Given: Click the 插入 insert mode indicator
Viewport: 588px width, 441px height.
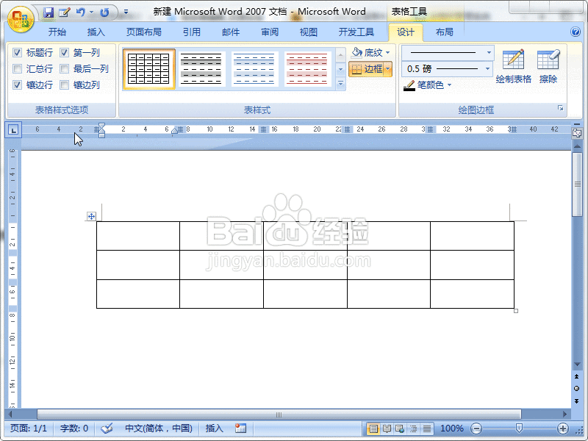Looking at the screenshot, I should pos(215,429).
